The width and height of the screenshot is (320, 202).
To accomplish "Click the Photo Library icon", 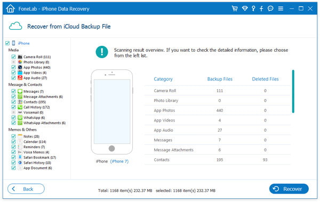I will point(20,62).
